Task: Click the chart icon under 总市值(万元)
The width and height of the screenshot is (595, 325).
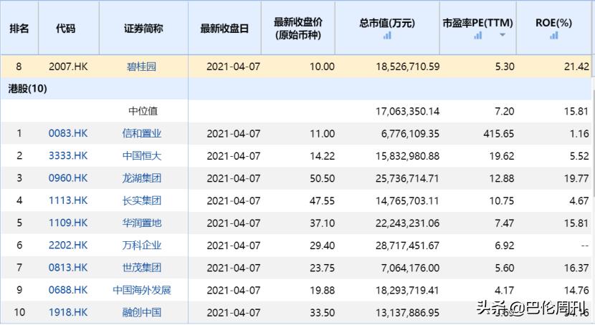Action: pyautogui.click(x=387, y=36)
